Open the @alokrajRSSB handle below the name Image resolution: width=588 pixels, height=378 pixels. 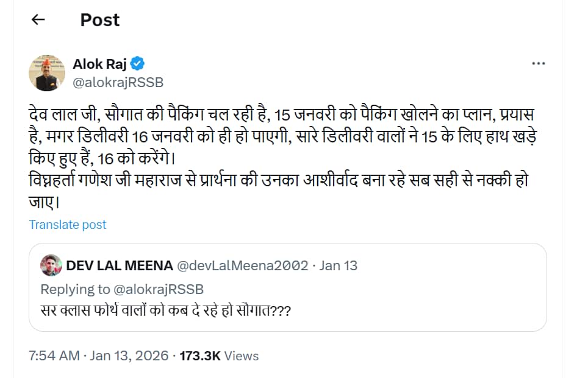[118, 83]
